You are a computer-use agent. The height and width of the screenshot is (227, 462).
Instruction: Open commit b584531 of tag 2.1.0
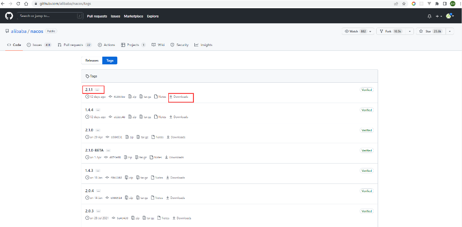pyautogui.click(x=114, y=137)
